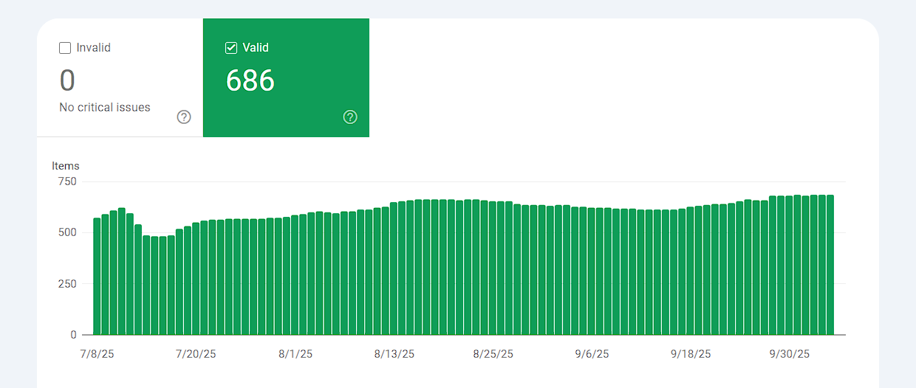
Task: Click the 686 valid items count
Action: point(250,80)
